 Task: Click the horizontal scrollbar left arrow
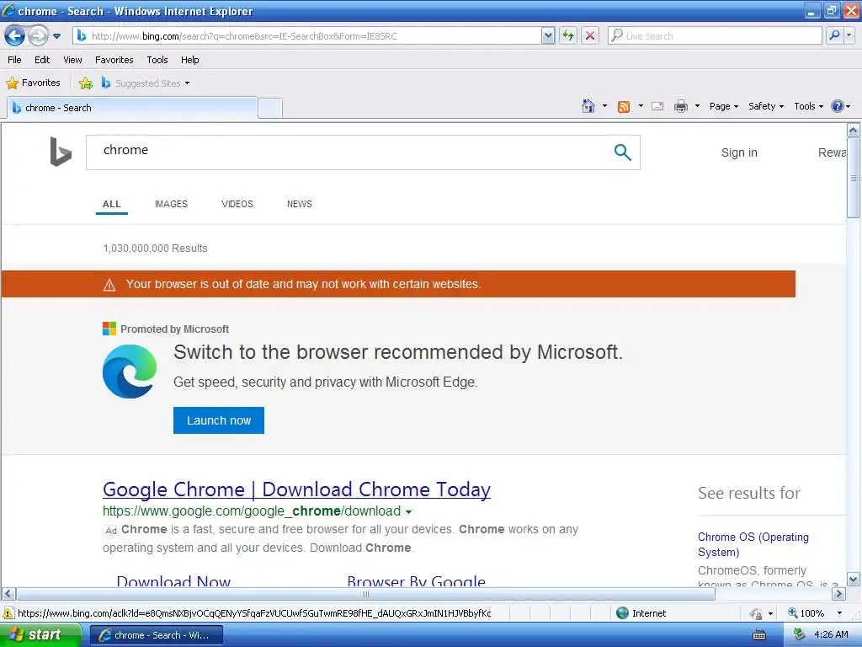pyautogui.click(x=8, y=594)
